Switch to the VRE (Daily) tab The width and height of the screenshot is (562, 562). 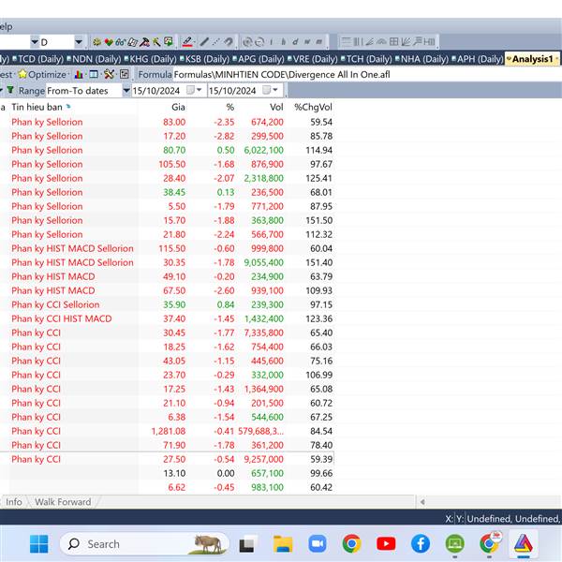point(313,59)
